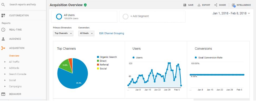Click the Direct green legend swatch
256x101 pixels.
click(x=98, y=61)
